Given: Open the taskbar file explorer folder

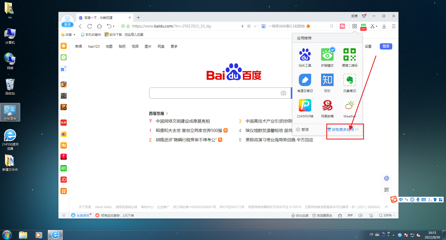Looking at the screenshot, I should pos(23,235).
